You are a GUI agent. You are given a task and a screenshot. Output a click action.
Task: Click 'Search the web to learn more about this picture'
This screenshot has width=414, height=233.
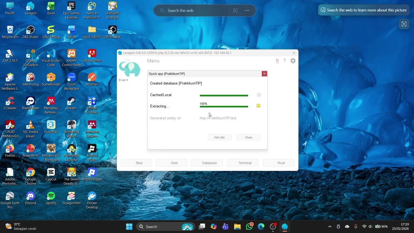364,10
